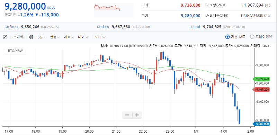Click the 9,400,000 price axis label
This screenshot has width=277, height=135.
point(263,102)
